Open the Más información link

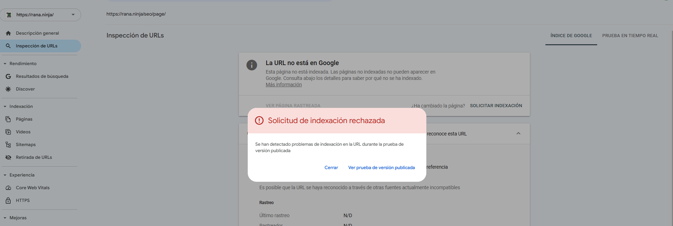pos(284,85)
